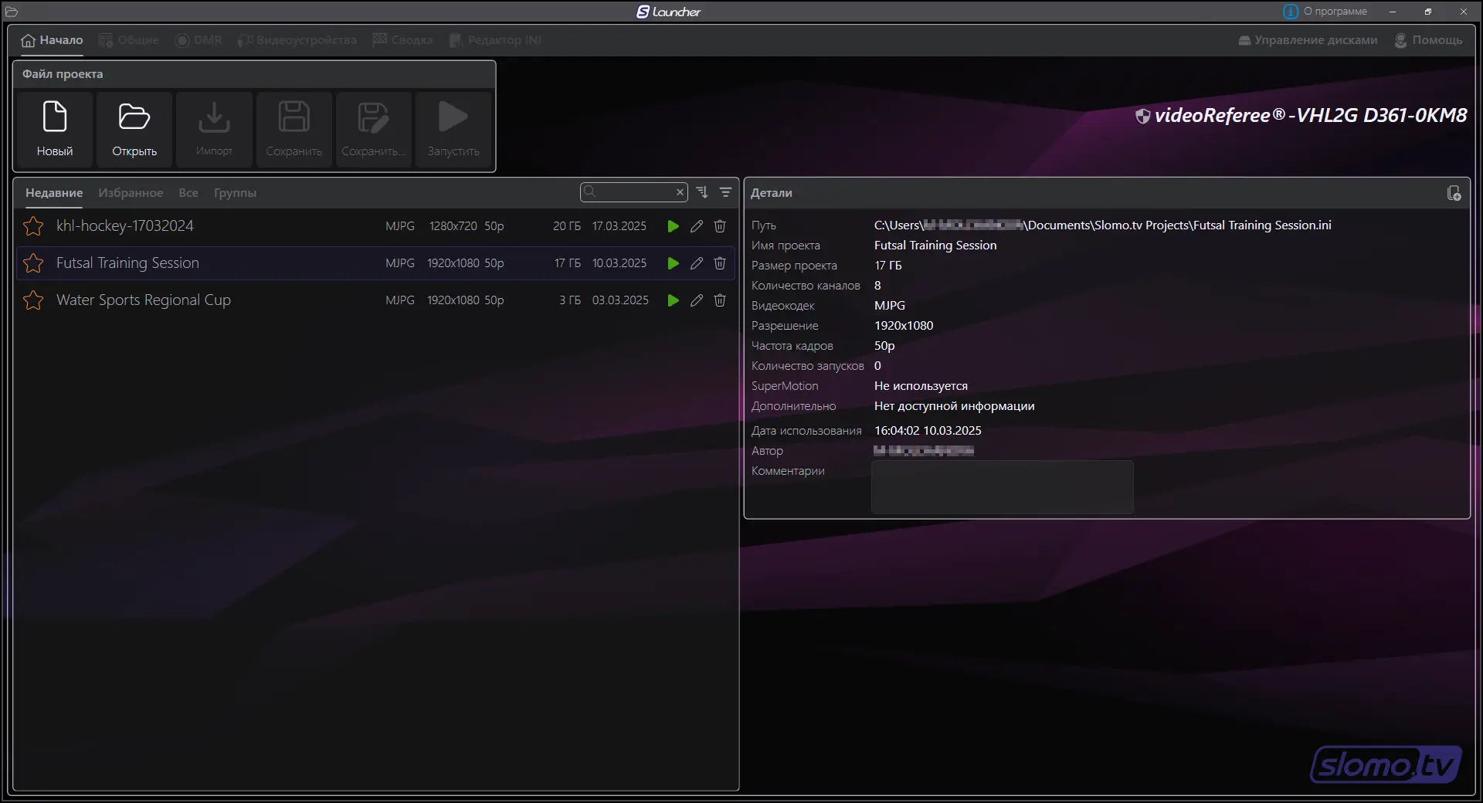Click the 20 ГБ size entry

click(x=567, y=226)
